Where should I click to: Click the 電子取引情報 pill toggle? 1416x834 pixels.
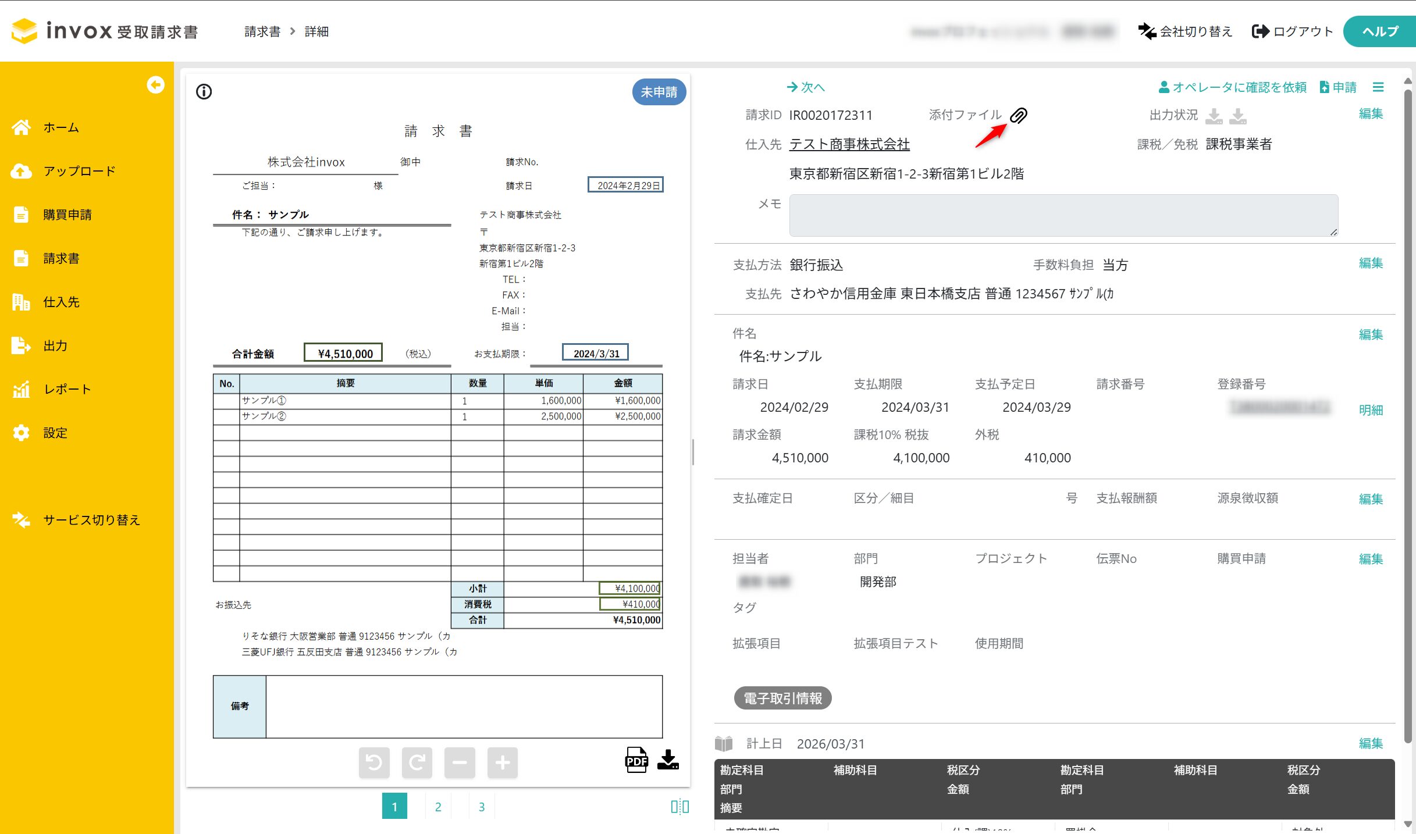point(782,698)
